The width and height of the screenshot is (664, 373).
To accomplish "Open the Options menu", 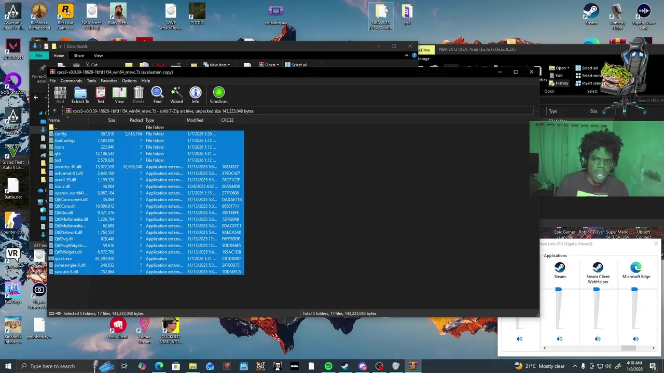I will tap(129, 81).
